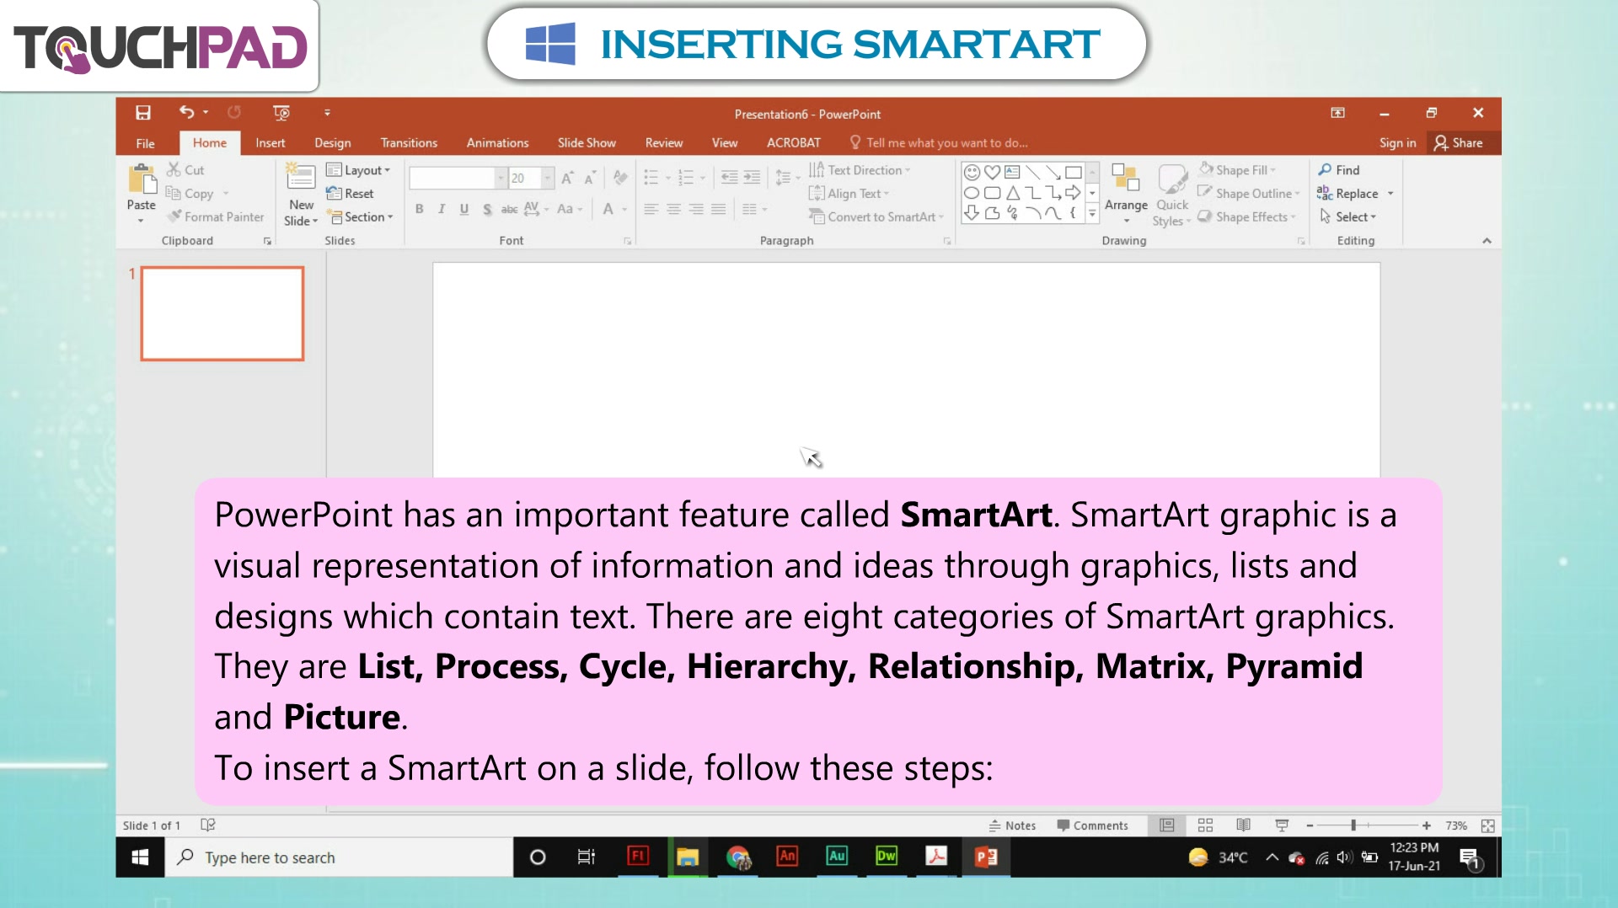1618x908 pixels.
Task: Toggle Notes pane
Action: [1012, 825]
